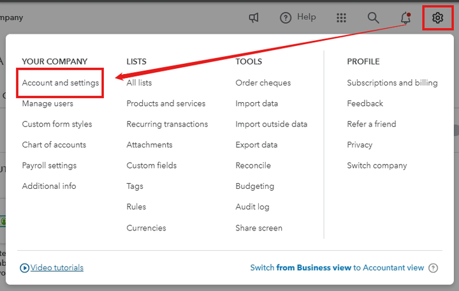The width and height of the screenshot is (459, 291).
Task: Click the megaphone announcements icon
Action: (x=254, y=18)
